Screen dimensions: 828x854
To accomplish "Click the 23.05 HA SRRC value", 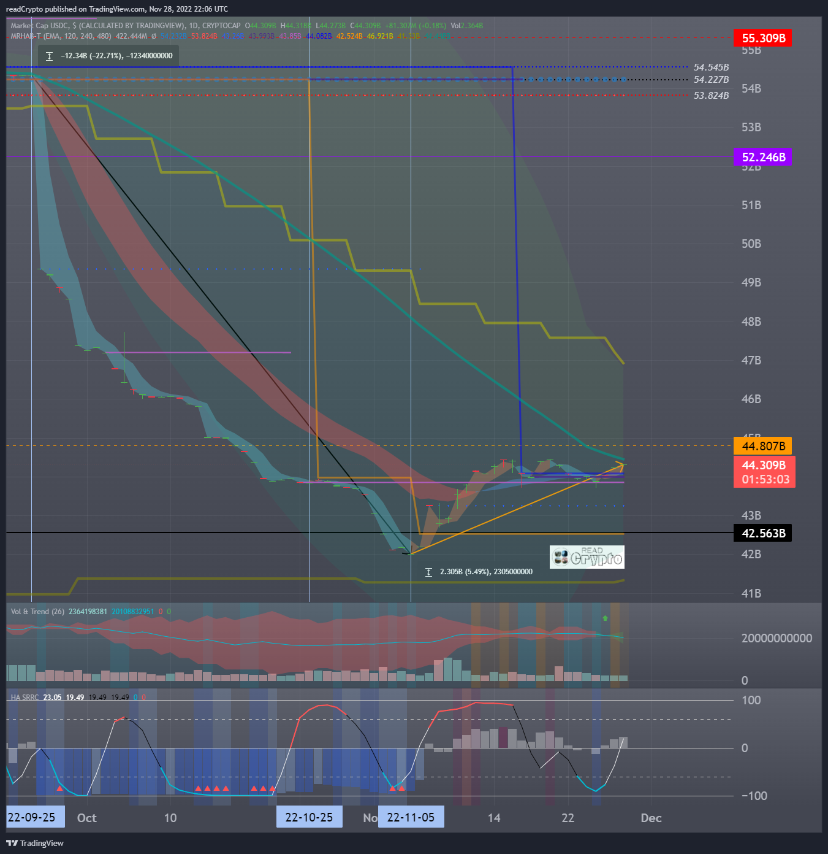I will coord(52,698).
